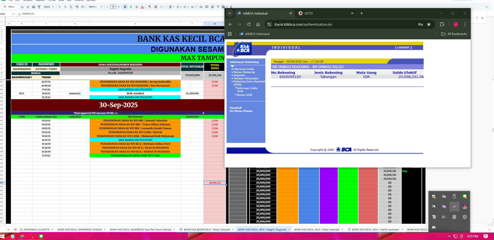The width and height of the screenshot is (494, 240).
Task: Select cell G557 showing 25,058,331
Action: click(215, 183)
